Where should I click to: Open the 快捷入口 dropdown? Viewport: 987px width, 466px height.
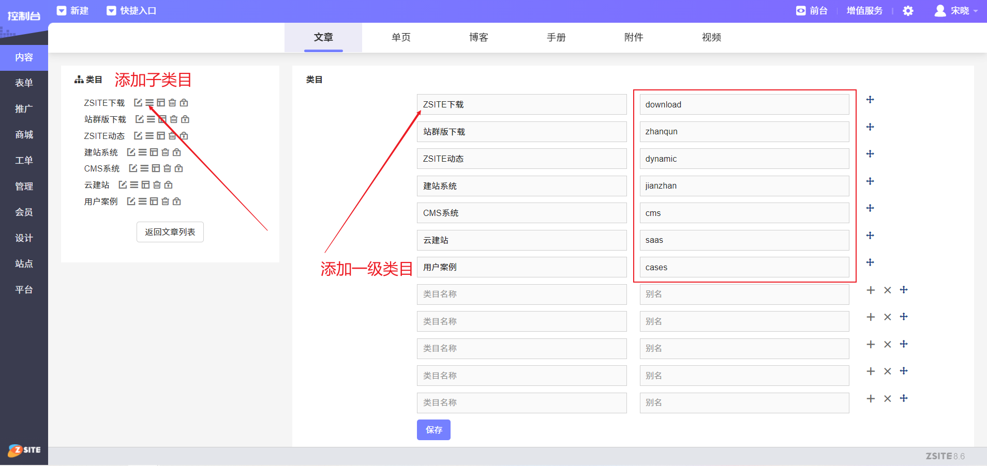131,11
